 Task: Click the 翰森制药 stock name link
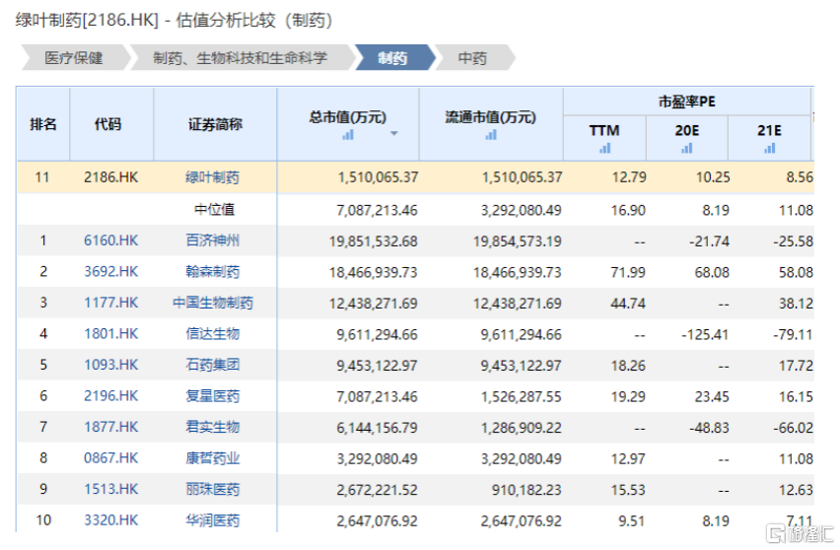point(212,272)
